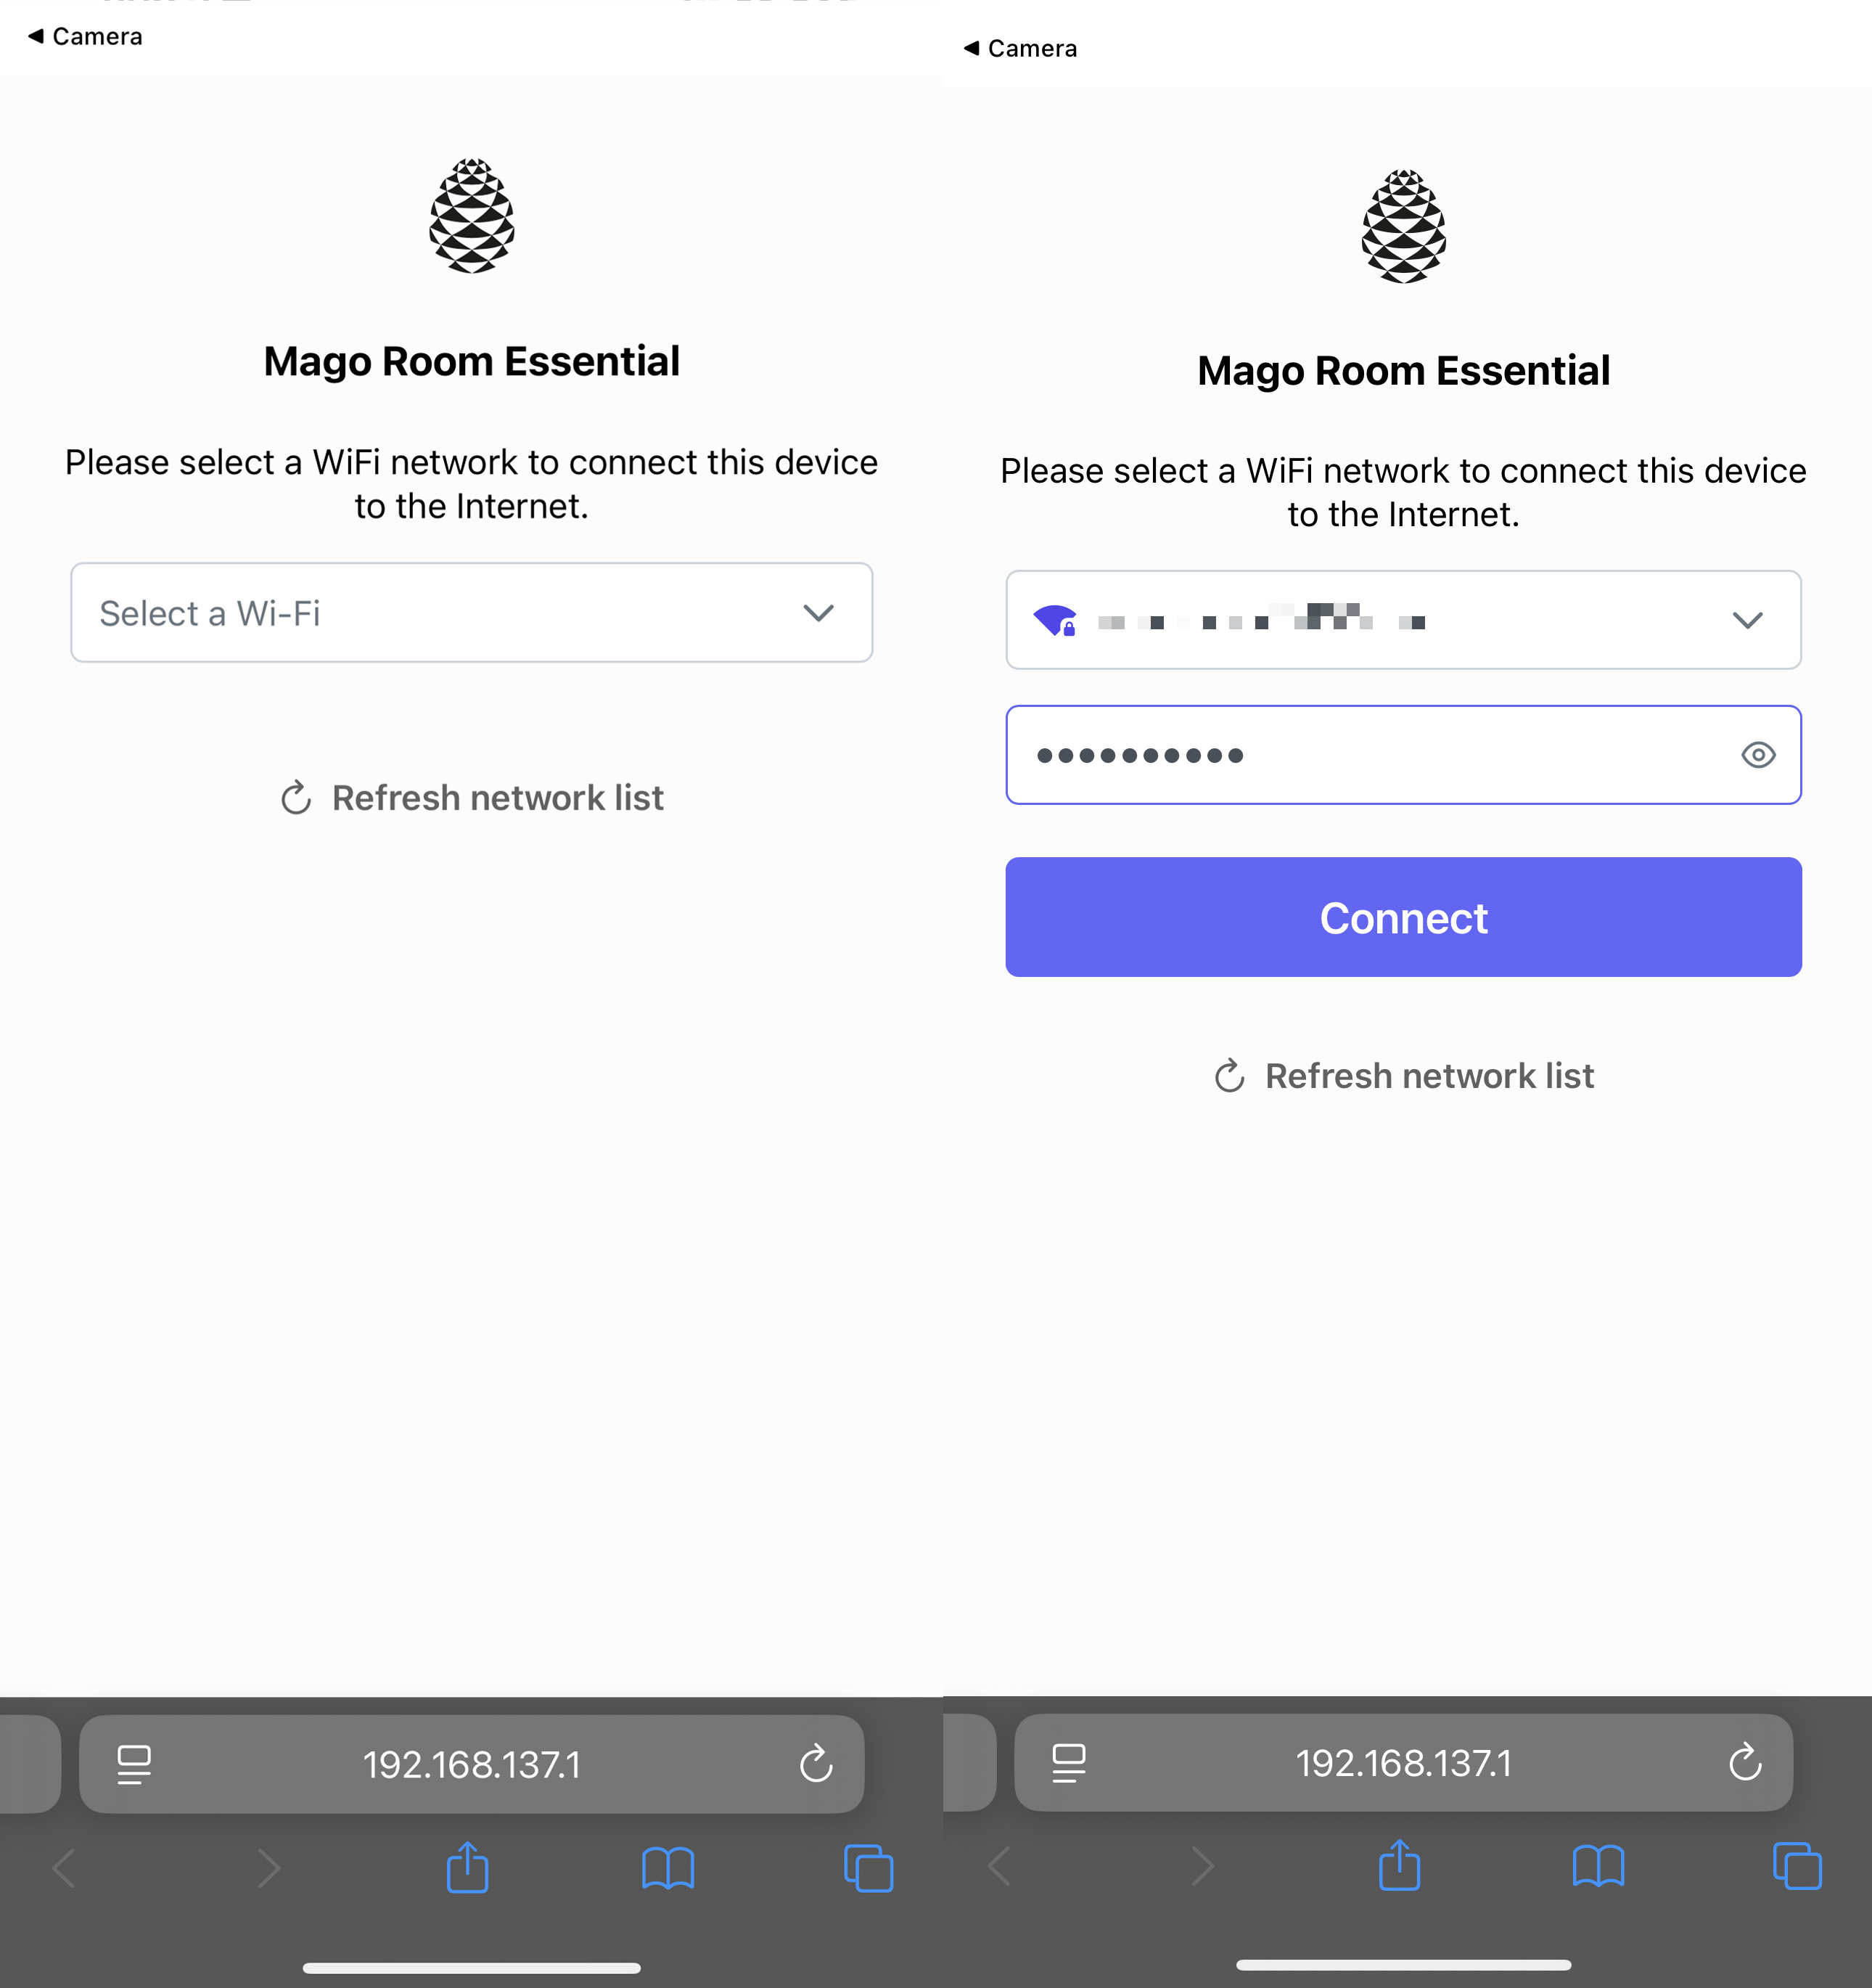Open the tabs overview in right Safari toolbar
Image resolution: width=1872 pixels, height=1988 pixels.
(1796, 1865)
